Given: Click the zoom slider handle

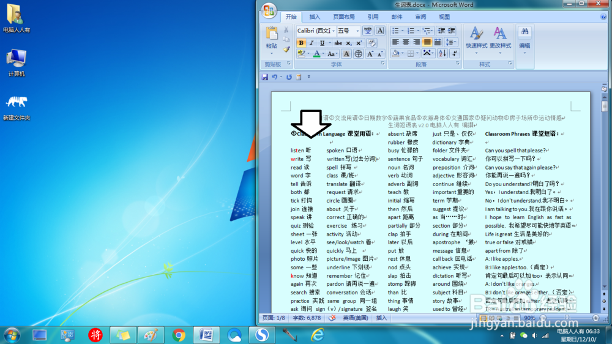Looking at the screenshot, I should tap(567, 318).
